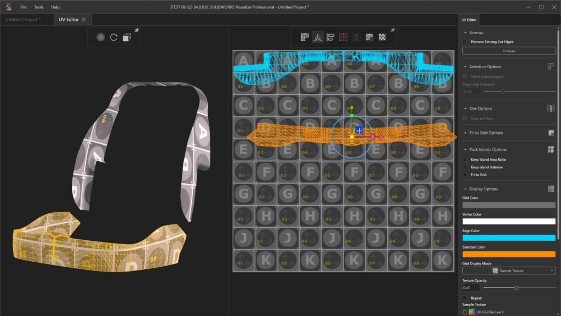
Task: Click the align islands tool icon
Action: pyautogui.click(x=330, y=37)
